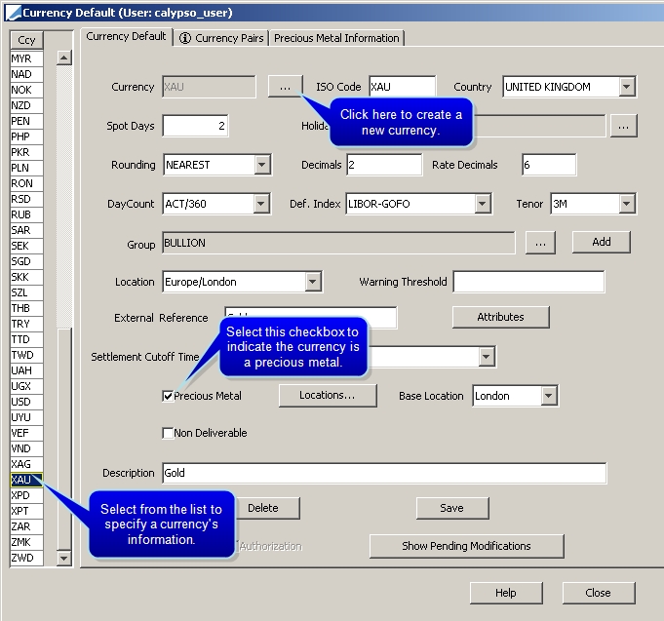Select XPT in the currency list
This screenshot has height=621, width=664.
[x=26, y=511]
